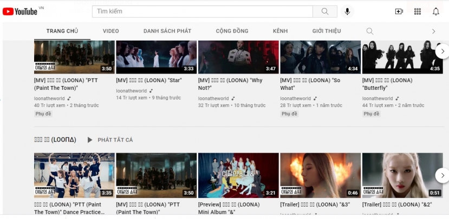Play the PTT Dance Practice thumbnail 3:35
This screenshot has height=219, width=449.
pyautogui.click(x=74, y=175)
